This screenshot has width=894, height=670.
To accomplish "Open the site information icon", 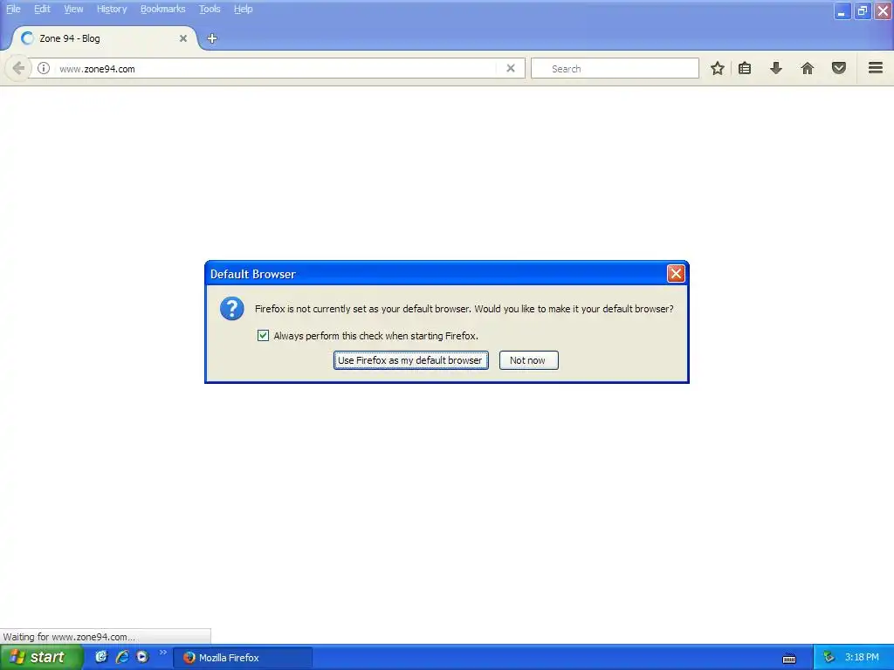I will [x=44, y=68].
